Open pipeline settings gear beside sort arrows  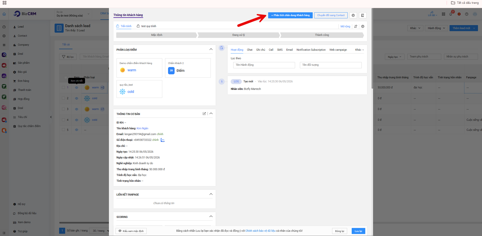click(x=363, y=26)
